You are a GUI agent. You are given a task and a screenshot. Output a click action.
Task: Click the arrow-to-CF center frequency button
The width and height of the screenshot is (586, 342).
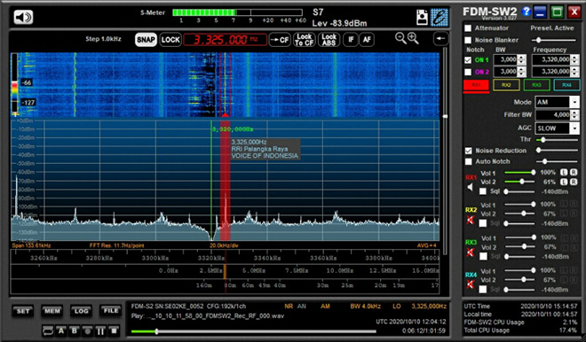pyautogui.click(x=280, y=40)
